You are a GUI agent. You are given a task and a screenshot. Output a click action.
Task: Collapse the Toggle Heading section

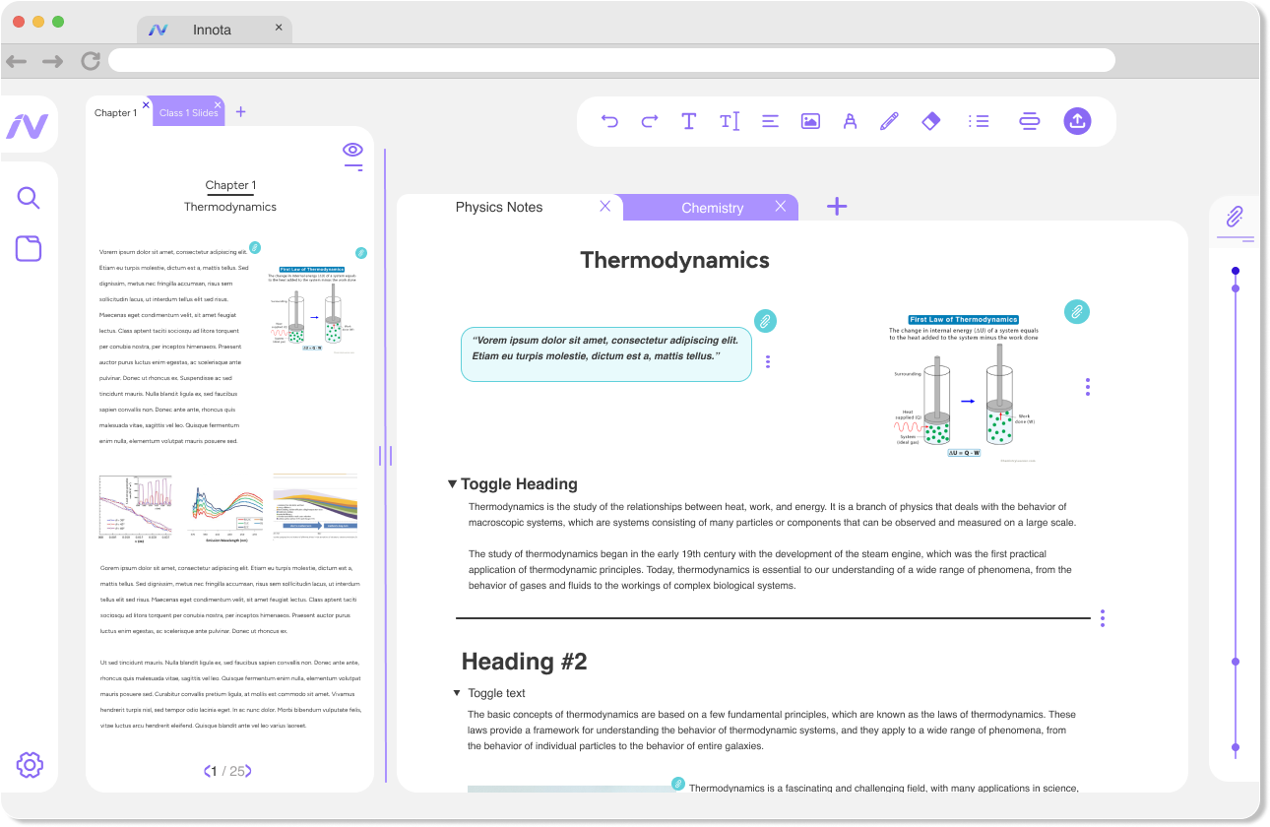(452, 484)
